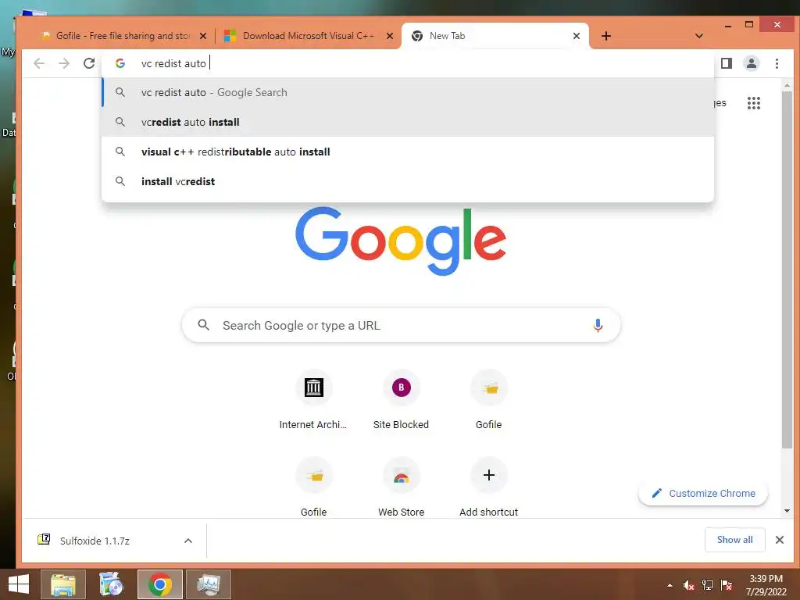
Task: Choose 'vcredist auto install' suggestion
Action: [x=408, y=122]
